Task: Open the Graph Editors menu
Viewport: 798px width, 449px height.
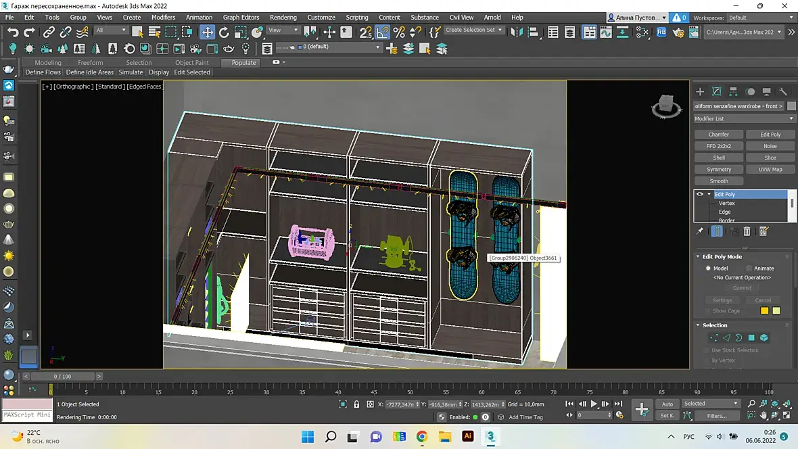Action: (x=241, y=17)
